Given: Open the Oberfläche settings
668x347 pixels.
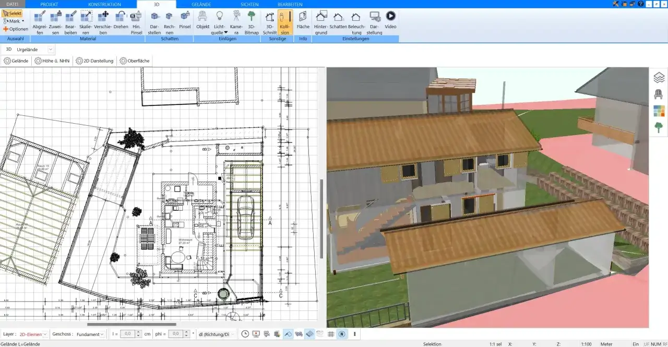Looking at the screenshot, I should [135, 61].
